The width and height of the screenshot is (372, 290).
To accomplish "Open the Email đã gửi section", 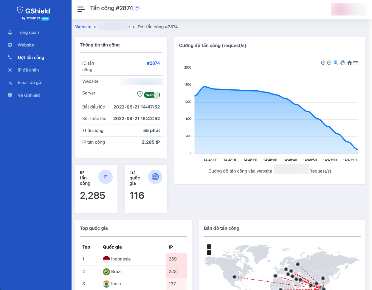I will pos(10,83).
